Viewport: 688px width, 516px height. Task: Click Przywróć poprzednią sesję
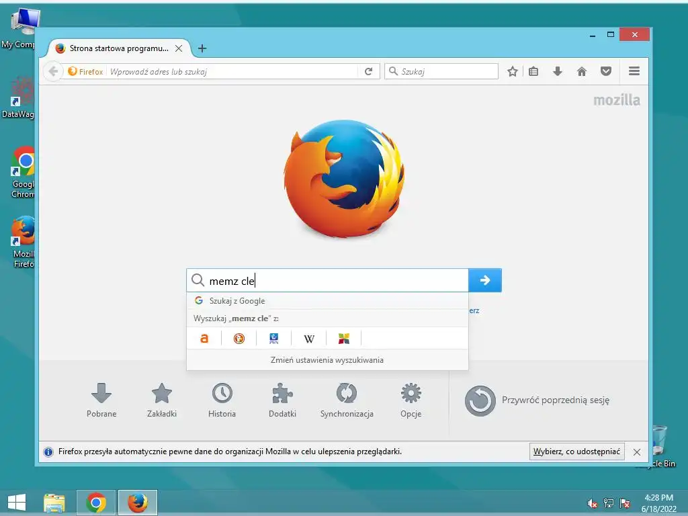[x=537, y=400]
